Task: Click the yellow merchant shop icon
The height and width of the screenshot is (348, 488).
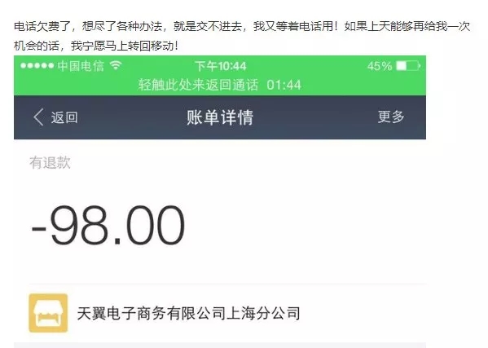Action: [x=48, y=313]
